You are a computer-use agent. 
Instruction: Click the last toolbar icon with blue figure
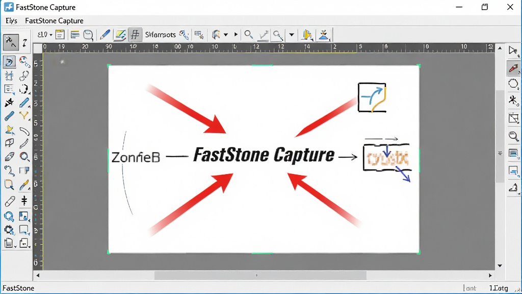[x=323, y=35]
